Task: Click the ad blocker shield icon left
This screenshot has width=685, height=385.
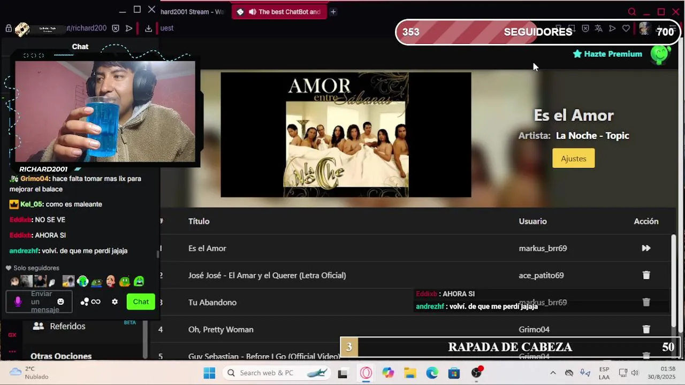Action: 115,28
